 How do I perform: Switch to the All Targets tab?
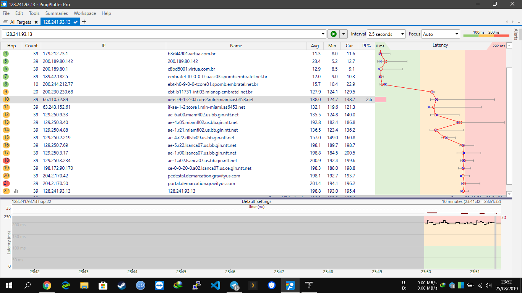point(20,22)
